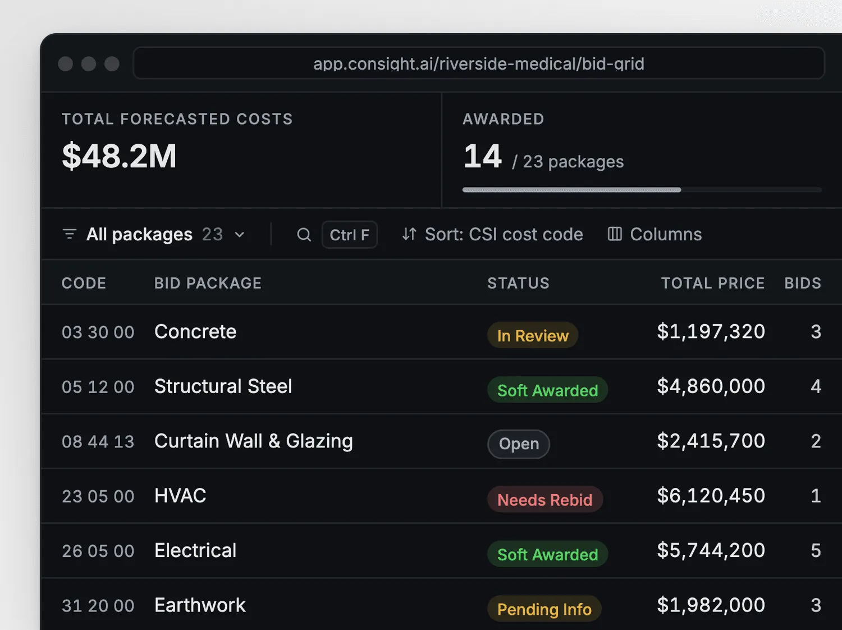Select the $2,415,700 total price
Screen dimensions: 842x630
711,441
